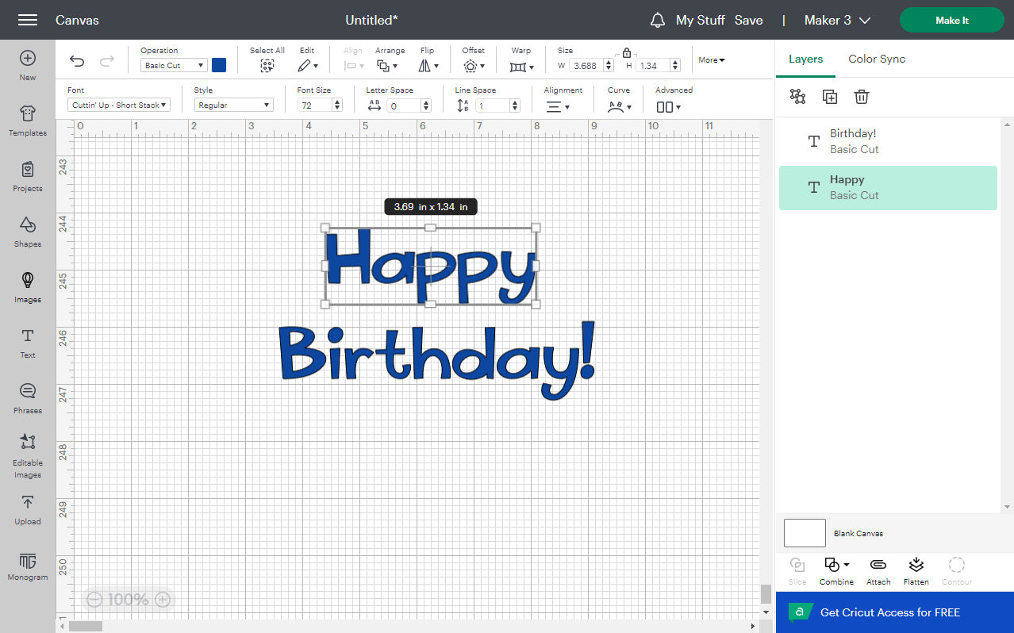The image size is (1014, 633).
Task: Switch to the Color Sync tab
Action: click(877, 59)
